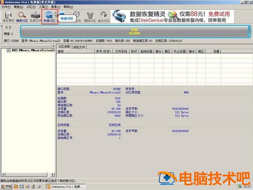Viewport: 253px width, 190px height.
Task: Go to next disk with right arrow
Action: 9,27
